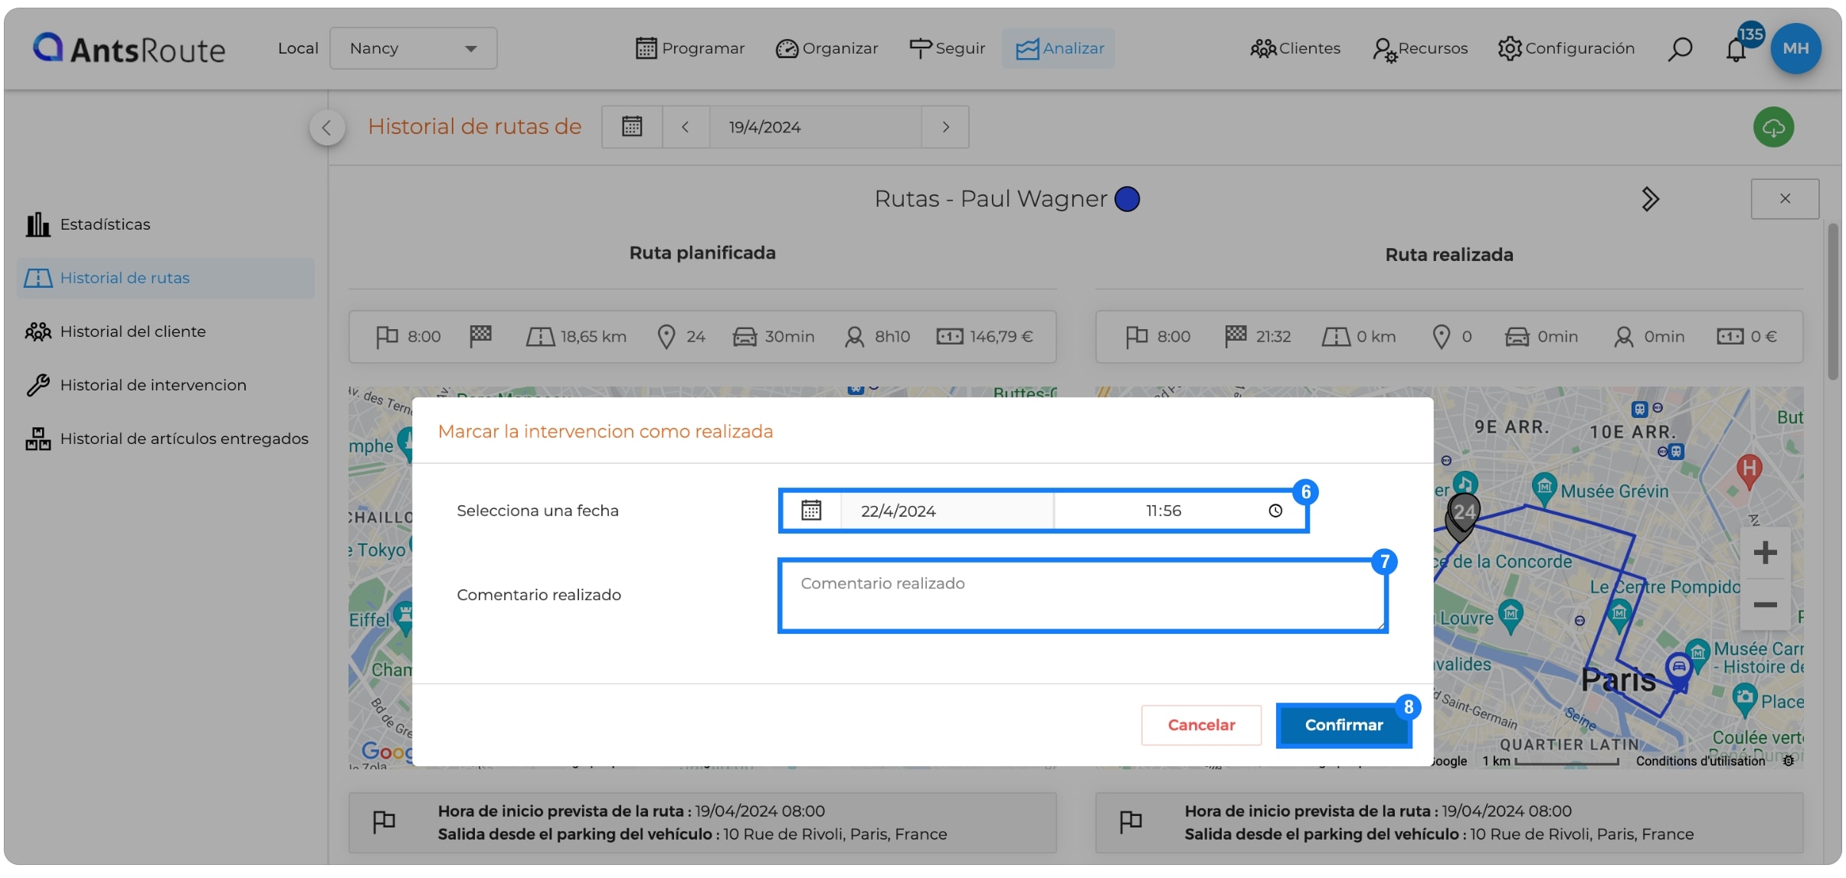Select Historial de rutas sidebar item
Image resolution: width=1846 pixels, height=878 pixels.
coord(165,278)
